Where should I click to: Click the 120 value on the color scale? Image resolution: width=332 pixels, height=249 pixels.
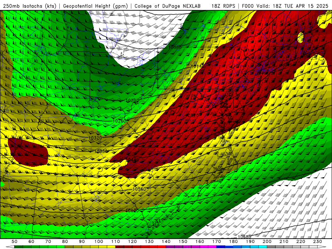(132, 242)
